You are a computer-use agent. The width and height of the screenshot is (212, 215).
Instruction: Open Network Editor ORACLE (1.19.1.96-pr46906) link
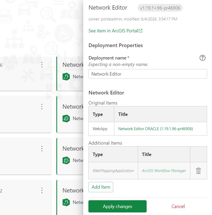click(156, 129)
